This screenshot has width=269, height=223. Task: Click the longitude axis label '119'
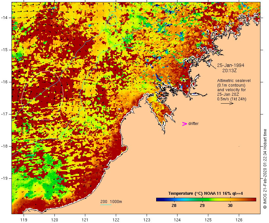(24, 220)
